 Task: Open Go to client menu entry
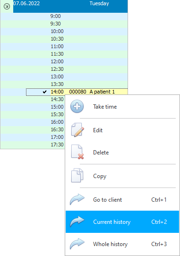[122, 199]
